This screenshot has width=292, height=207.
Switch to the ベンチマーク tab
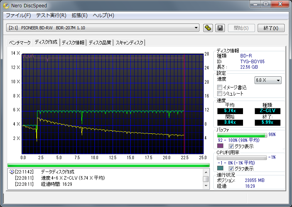tap(20, 43)
